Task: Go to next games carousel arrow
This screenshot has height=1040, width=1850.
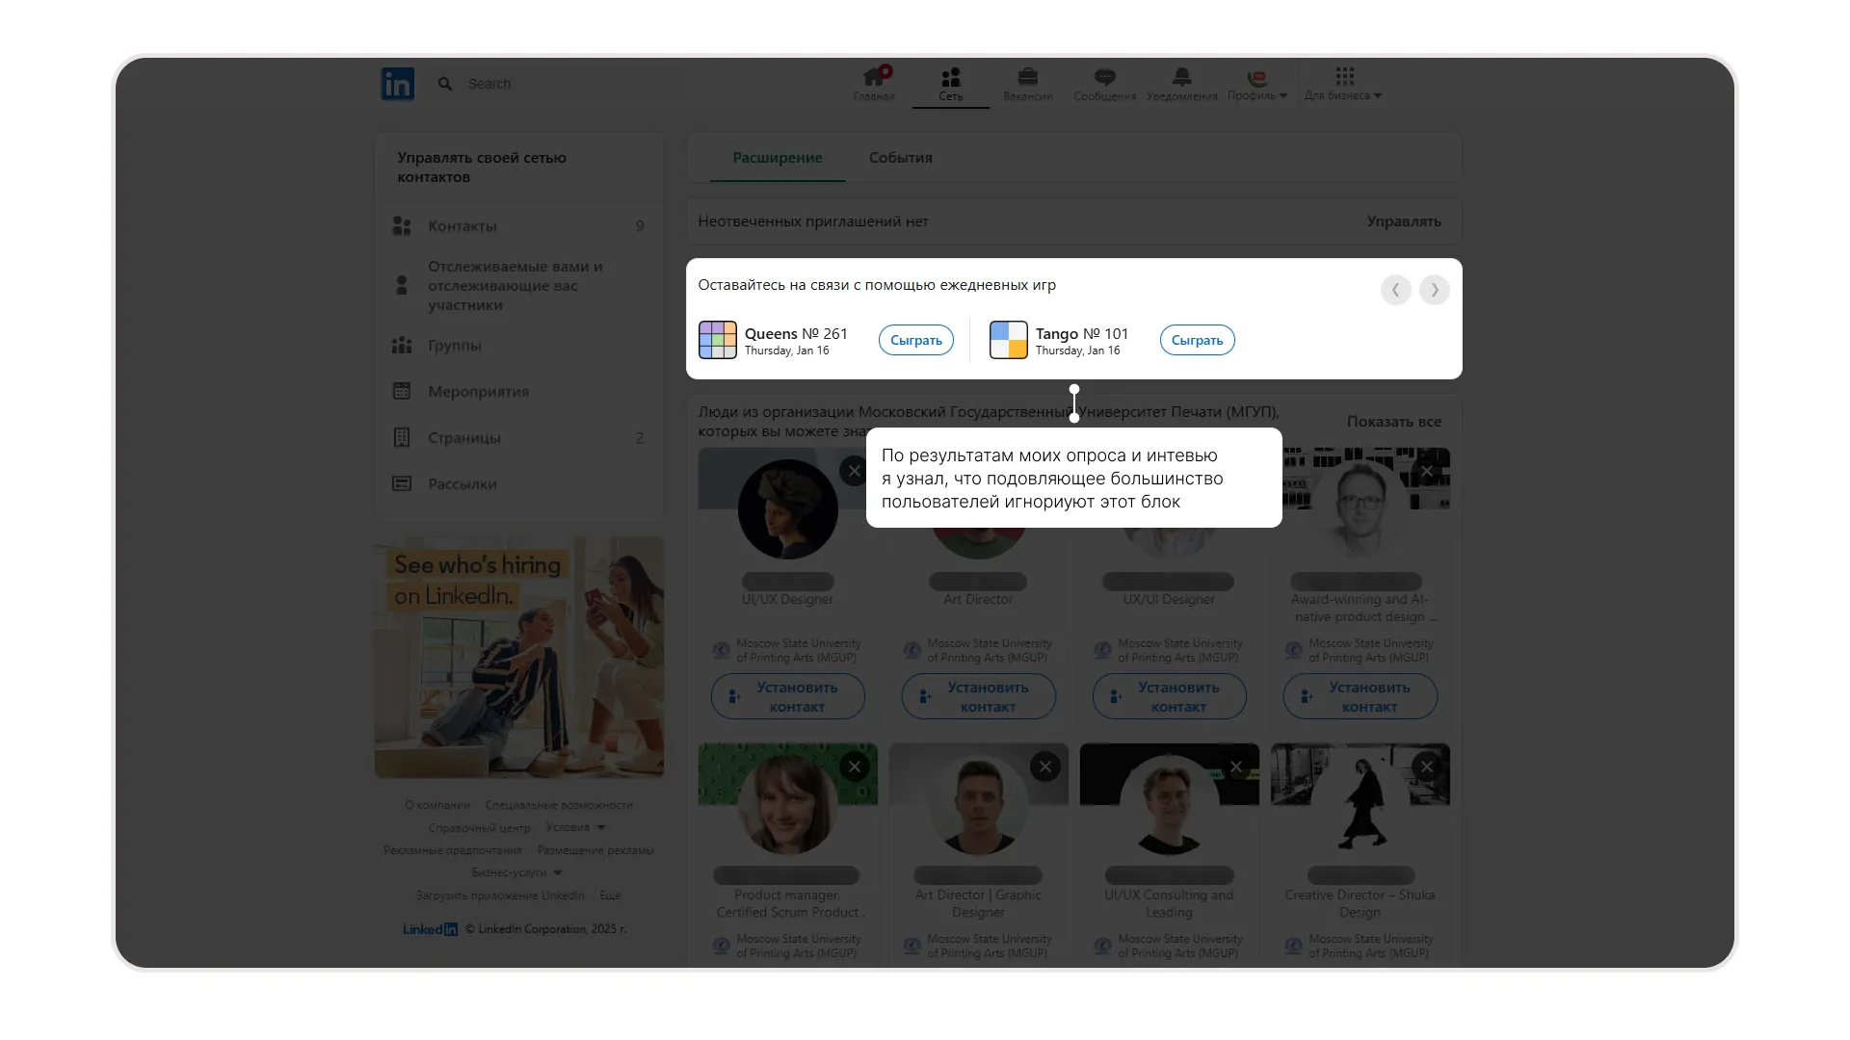Action: click(x=1434, y=290)
